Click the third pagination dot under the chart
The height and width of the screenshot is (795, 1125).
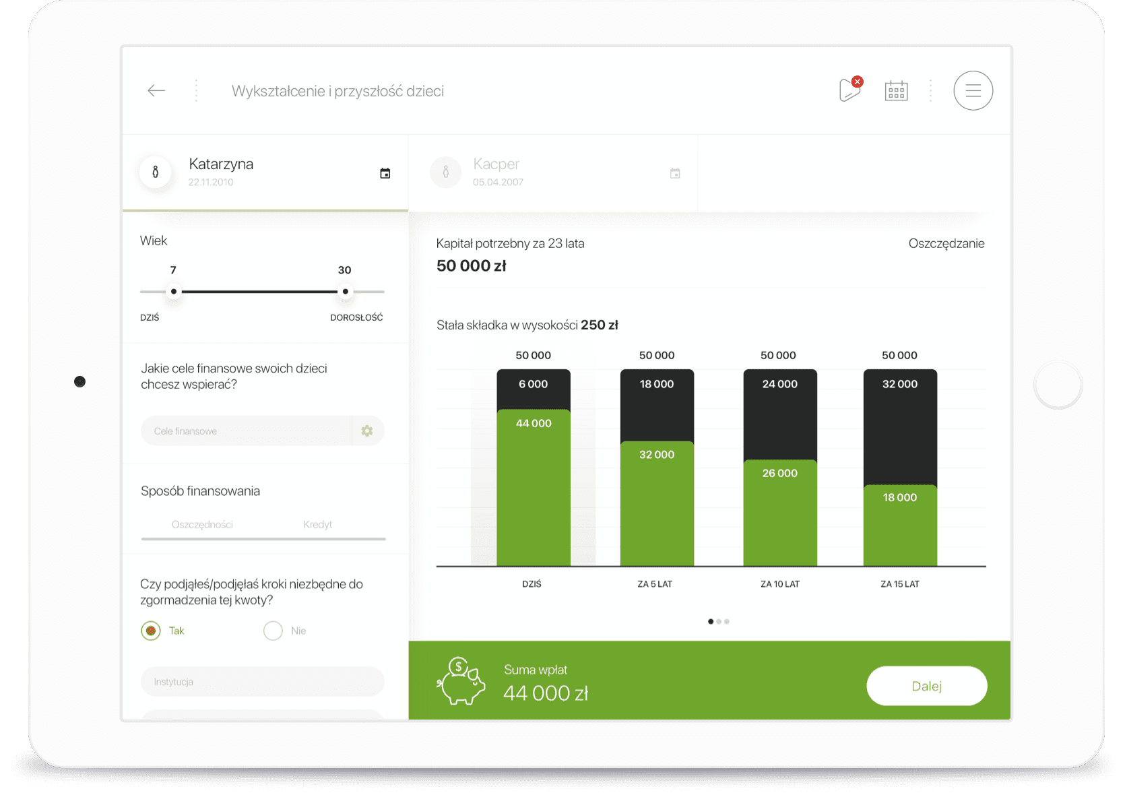tap(727, 621)
